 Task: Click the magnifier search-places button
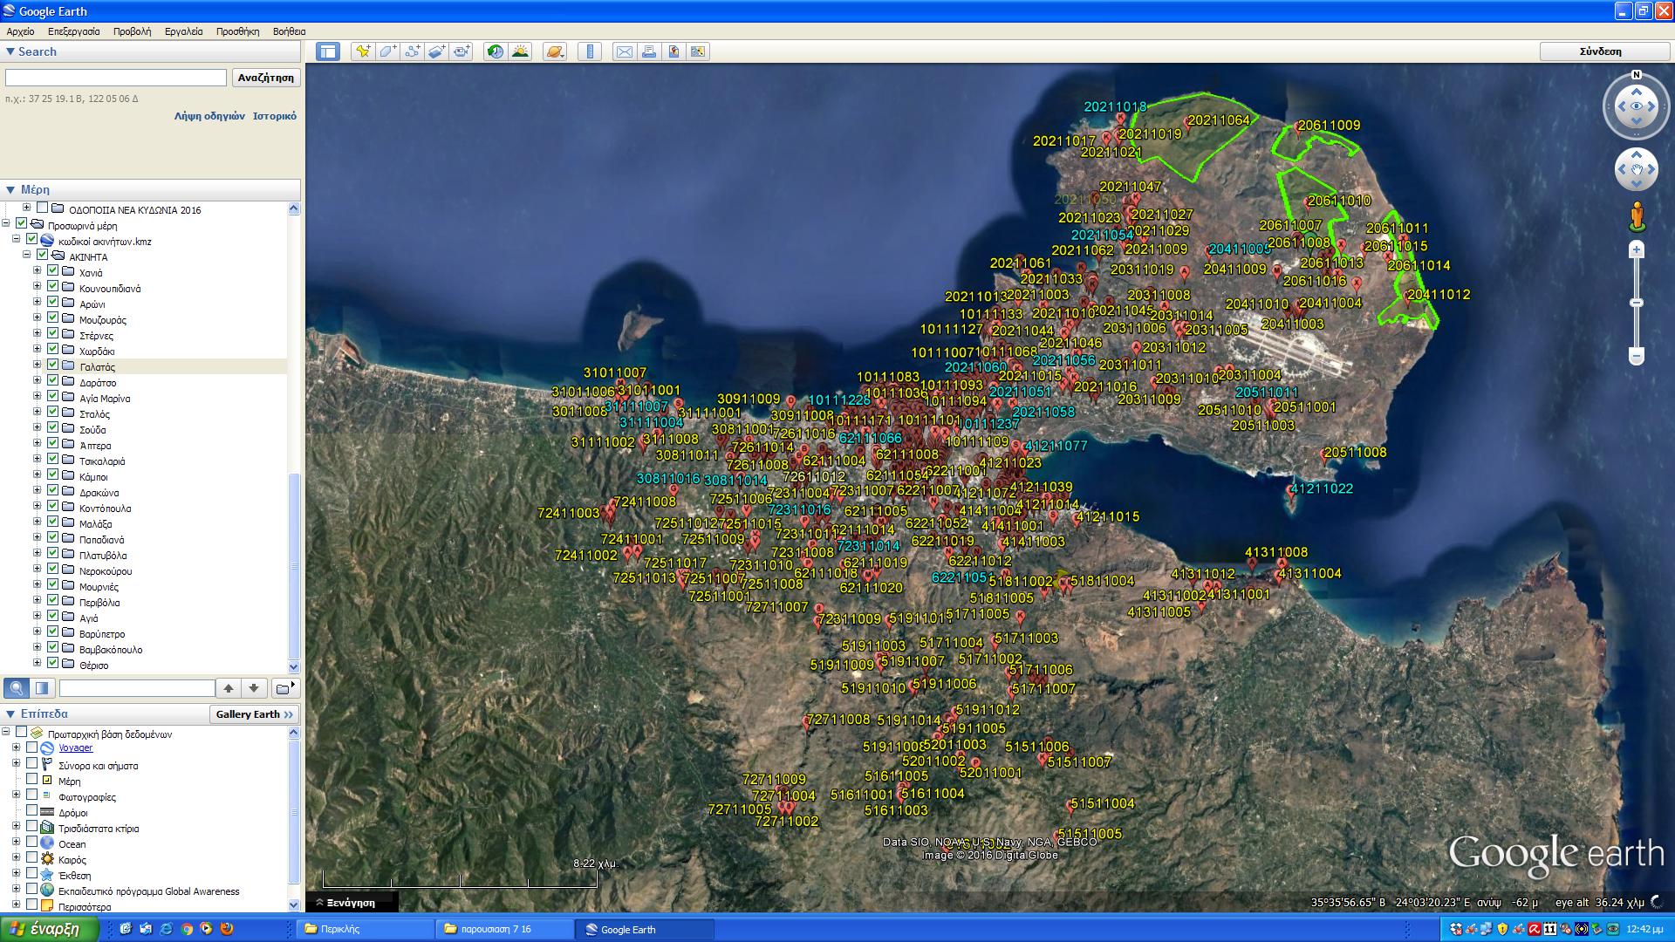pos(17,688)
